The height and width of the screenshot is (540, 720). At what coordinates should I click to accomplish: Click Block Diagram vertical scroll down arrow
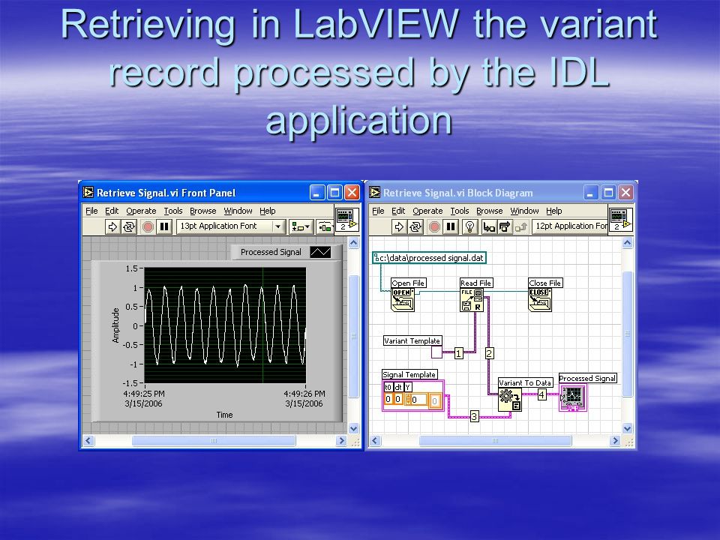click(627, 429)
